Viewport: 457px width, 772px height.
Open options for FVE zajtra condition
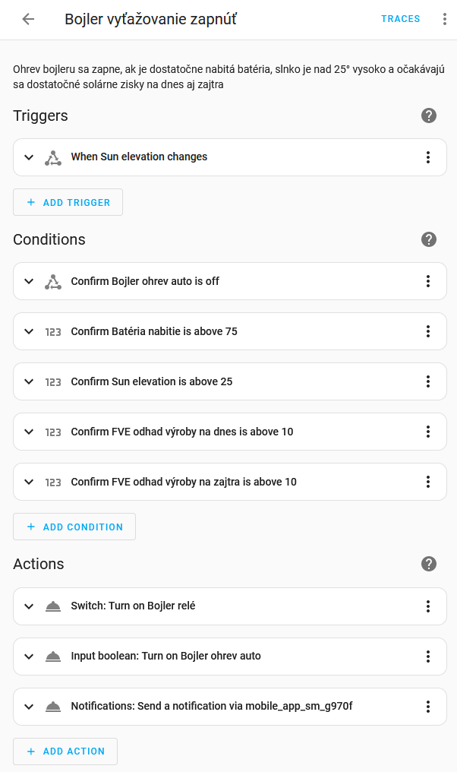pos(428,482)
